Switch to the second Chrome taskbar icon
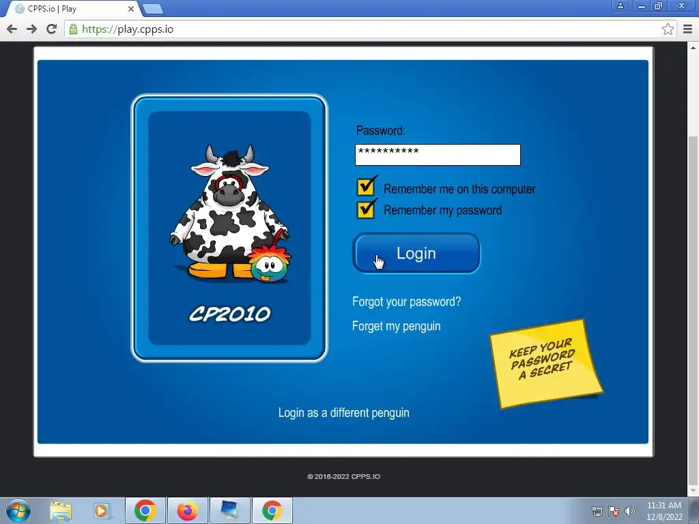The width and height of the screenshot is (699, 524). click(272, 510)
